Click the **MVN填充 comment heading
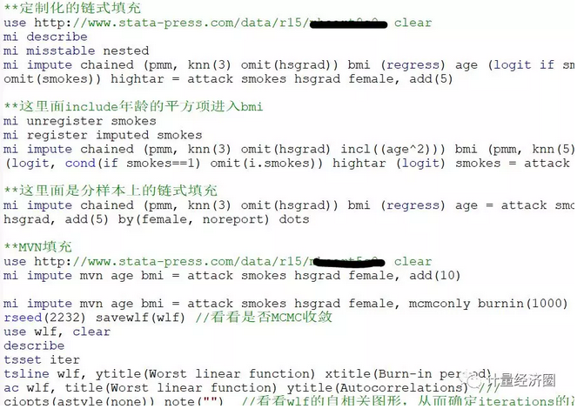This screenshot has width=577, height=409. (x=37, y=247)
